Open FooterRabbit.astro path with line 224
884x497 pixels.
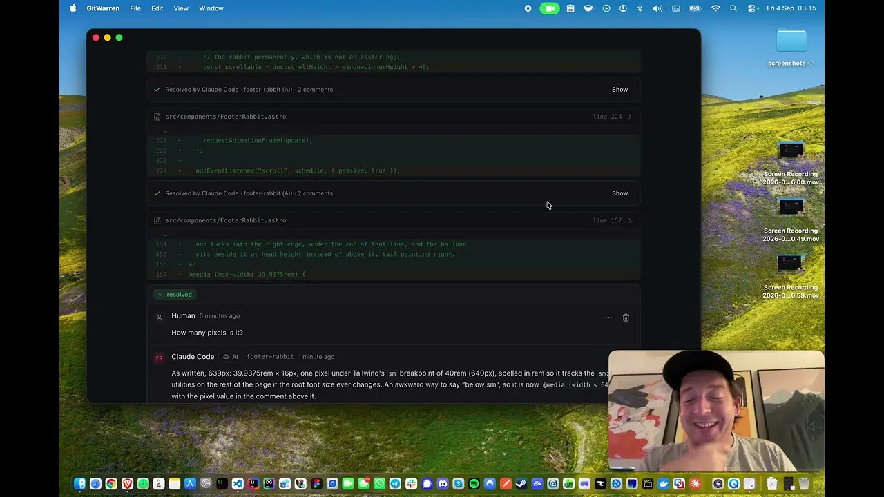[225, 117]
